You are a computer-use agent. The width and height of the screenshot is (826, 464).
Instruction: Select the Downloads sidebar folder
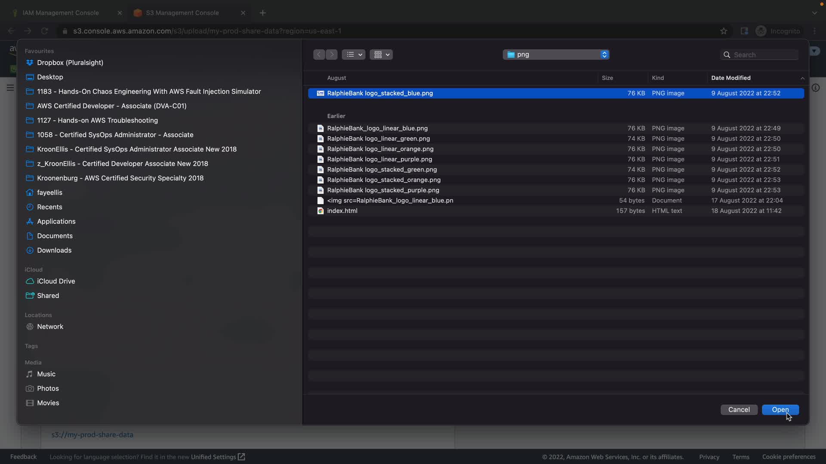tap(54, 250)
